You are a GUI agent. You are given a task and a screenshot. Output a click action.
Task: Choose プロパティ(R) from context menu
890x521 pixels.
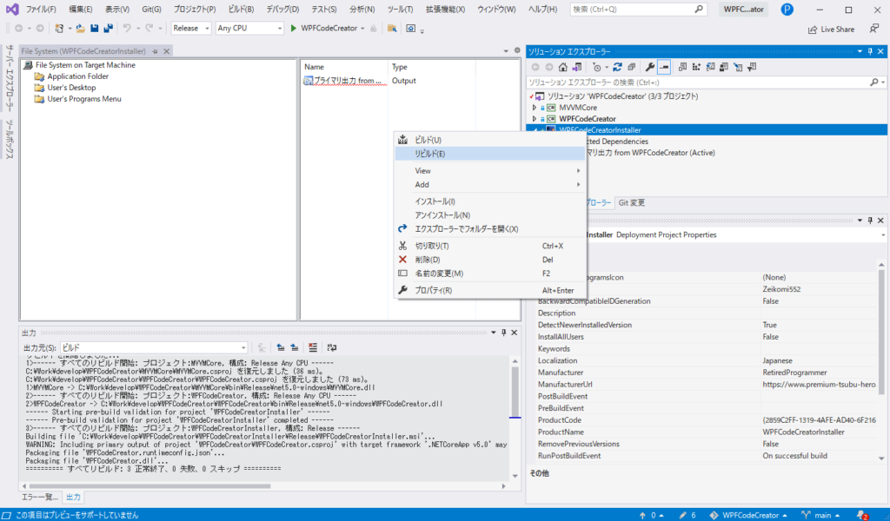(x=490, y=290)
